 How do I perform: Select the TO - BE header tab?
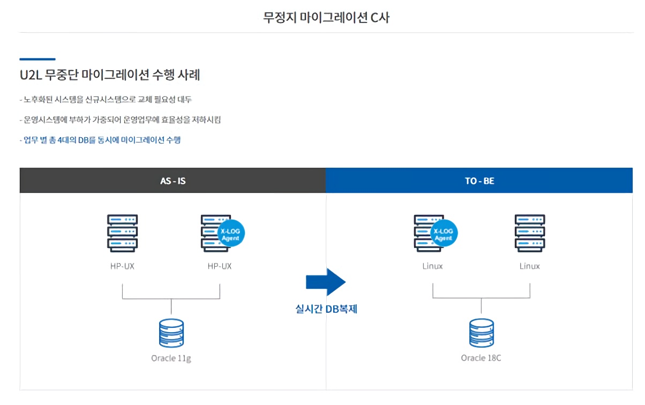coord(479,181)
